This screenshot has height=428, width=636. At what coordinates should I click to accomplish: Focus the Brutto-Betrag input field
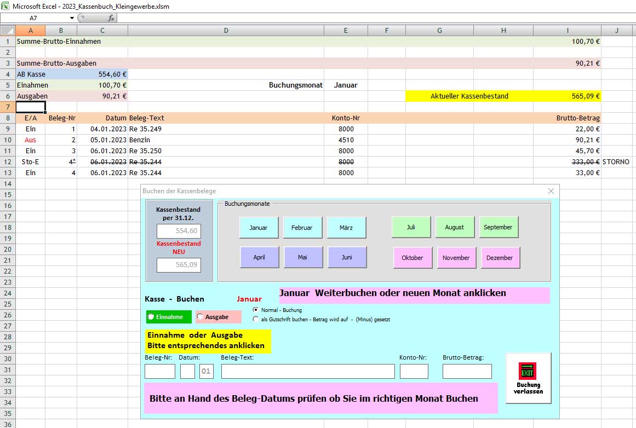[x=467, y=372]
